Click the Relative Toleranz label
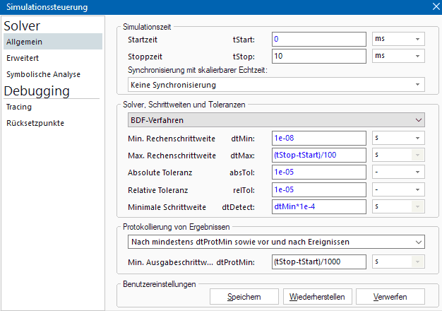 coord(158,190)
